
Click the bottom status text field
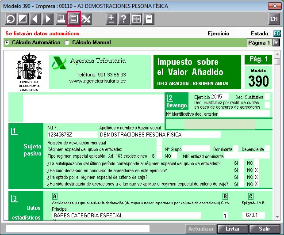click(x=78, y=229)
